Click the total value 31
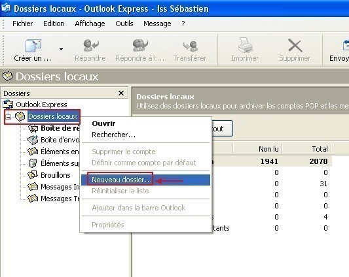349x277 pixels. pyautogui.click(x=323, y=184)
